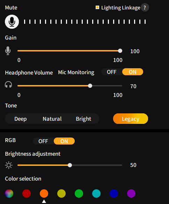
Task: Click the Brightness adjustment slider handle
Action: 70,165
